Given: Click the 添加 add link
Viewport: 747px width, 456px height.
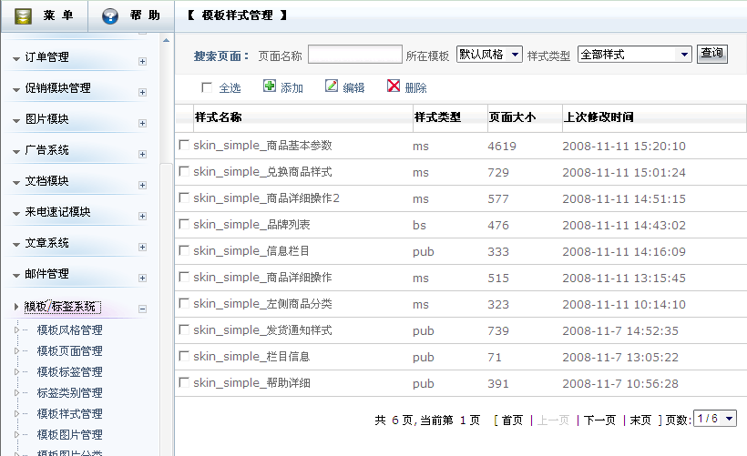Looking at the screenshot, I should (292, 87).
